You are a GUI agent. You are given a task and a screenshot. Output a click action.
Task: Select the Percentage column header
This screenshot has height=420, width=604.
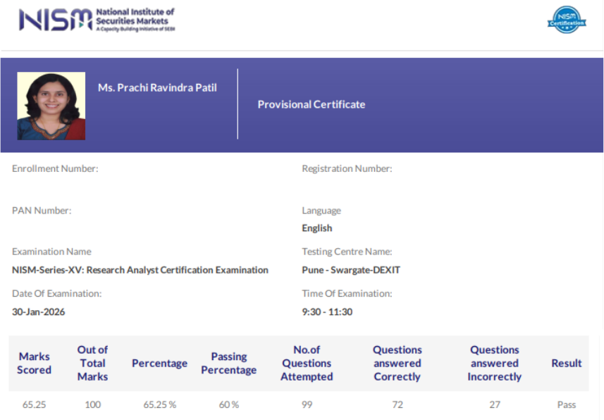pos(159,363)
